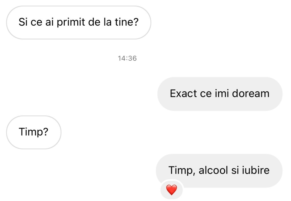Tap the "Timp, alcool si iubire" message bubble
This screenshot has width=291, height=201.
tap(219, 170)
